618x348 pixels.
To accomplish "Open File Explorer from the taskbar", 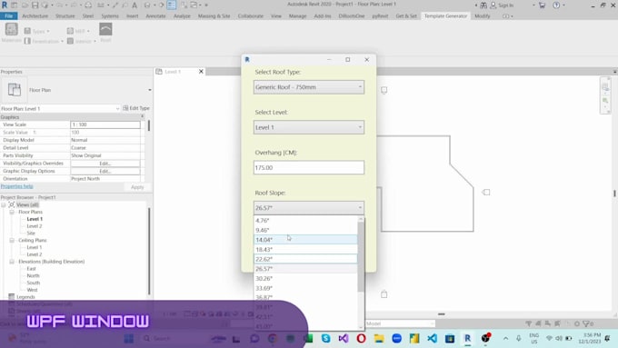I will (x=379, y=338).
